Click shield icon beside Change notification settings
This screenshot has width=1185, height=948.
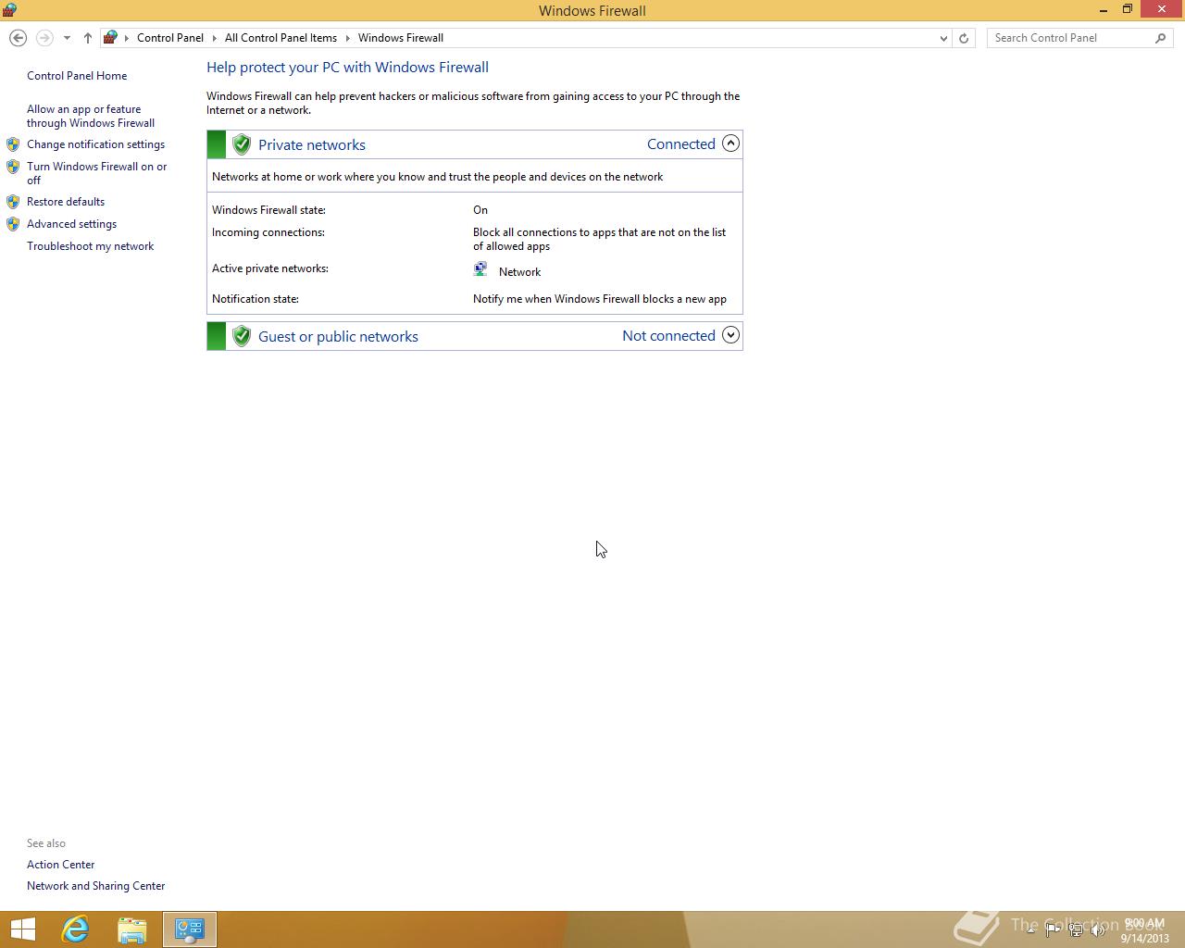[13, 144]
